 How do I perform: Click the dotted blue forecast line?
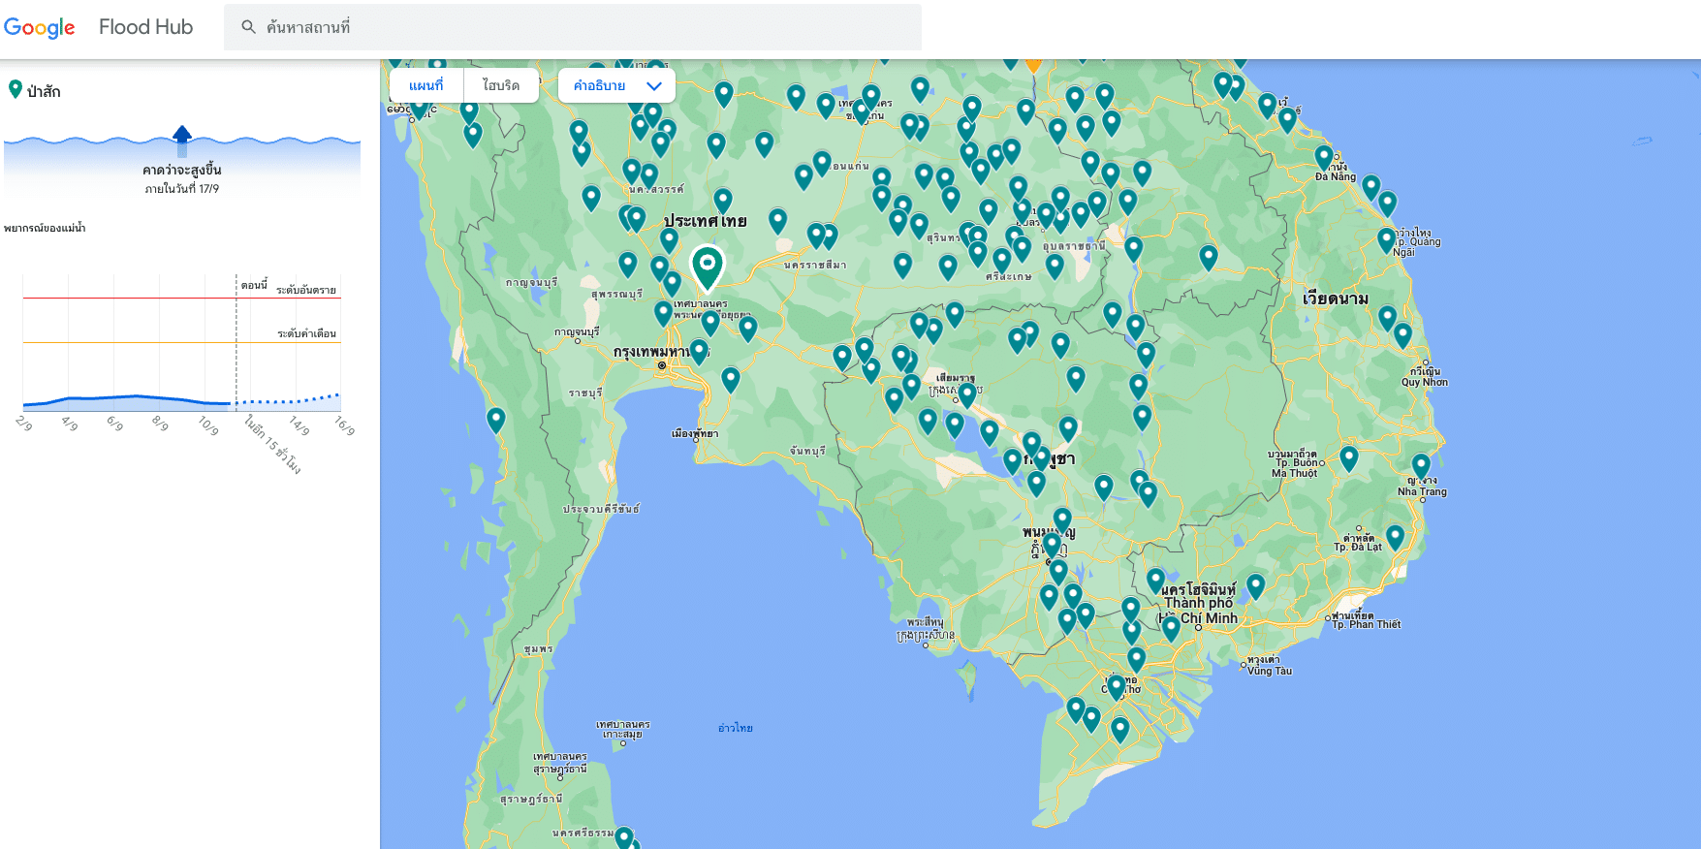288,399
